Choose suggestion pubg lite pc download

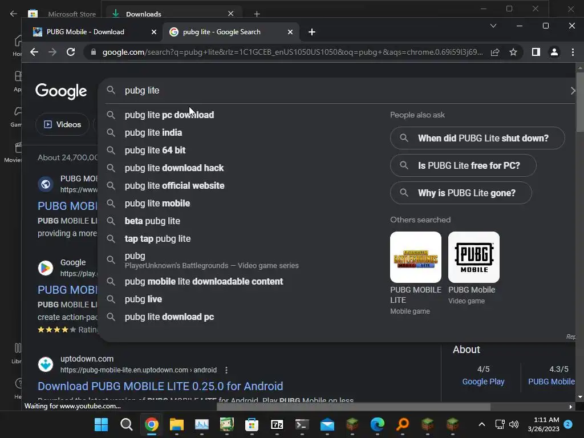[169, 115]
